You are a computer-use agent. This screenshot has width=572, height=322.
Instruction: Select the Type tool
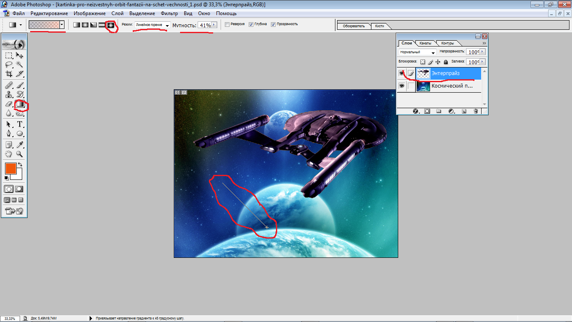pos(19,124)
